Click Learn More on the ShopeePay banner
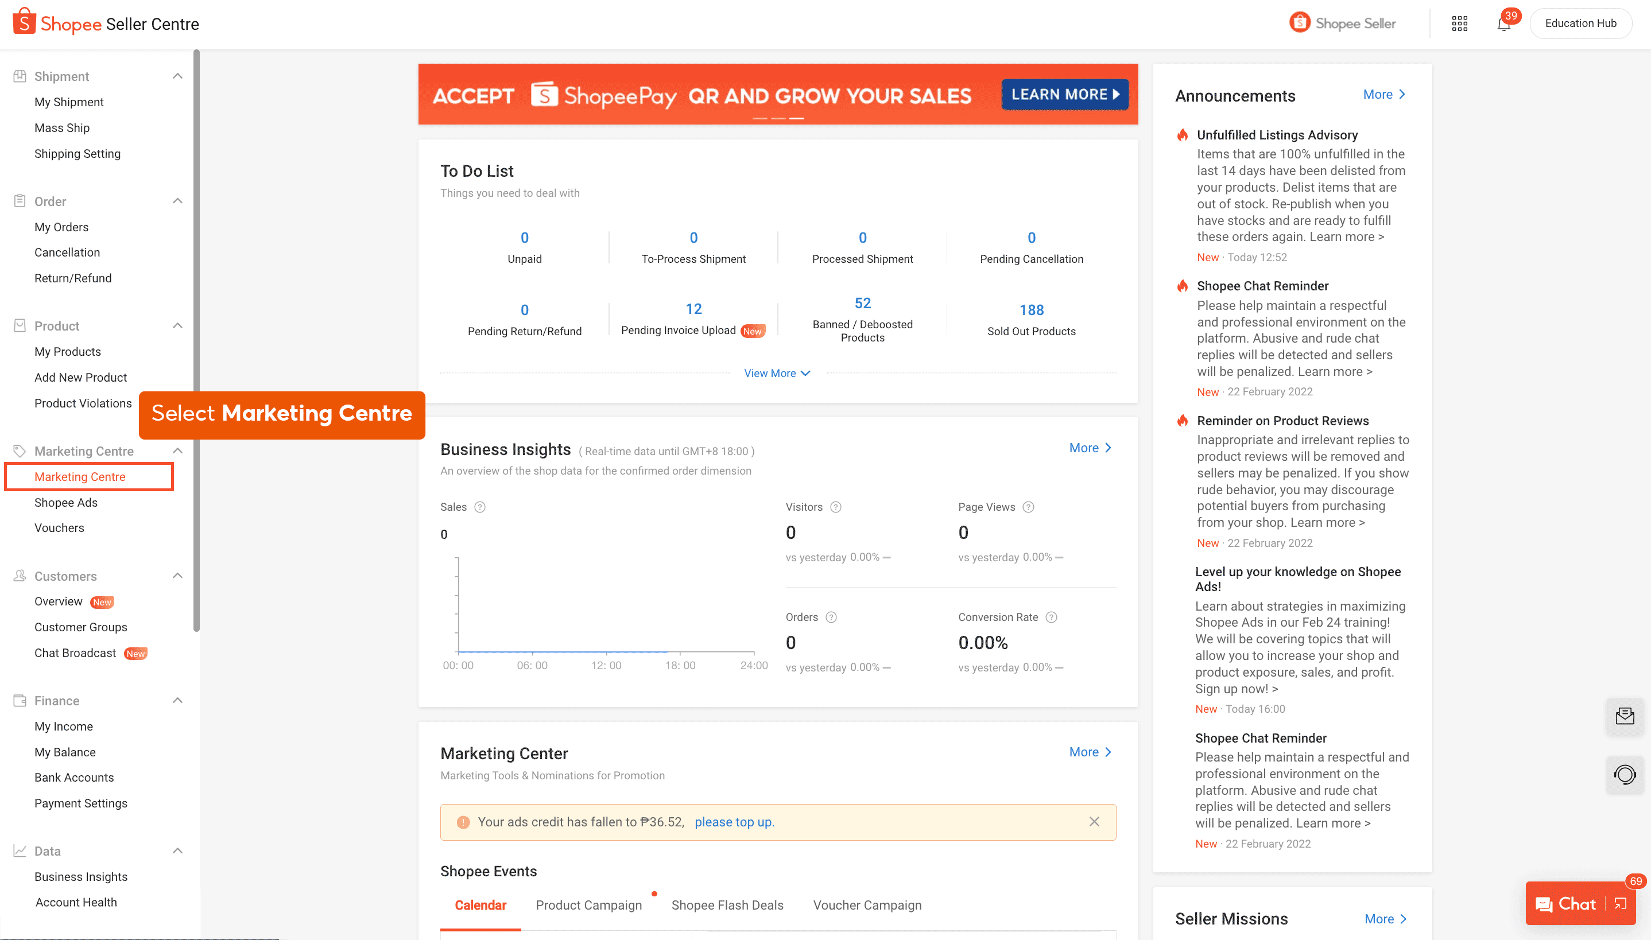Viewport: 1651px width, 940px height. tap(1064, 94)
